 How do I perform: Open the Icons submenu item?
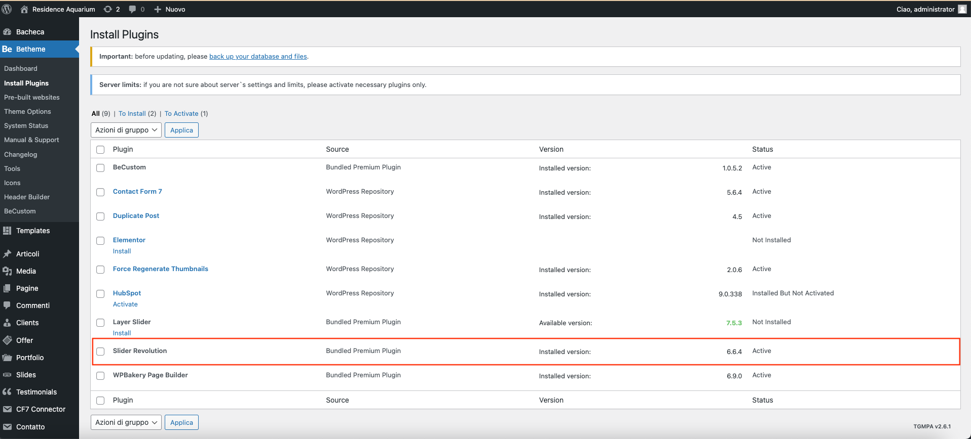(12, 183)
